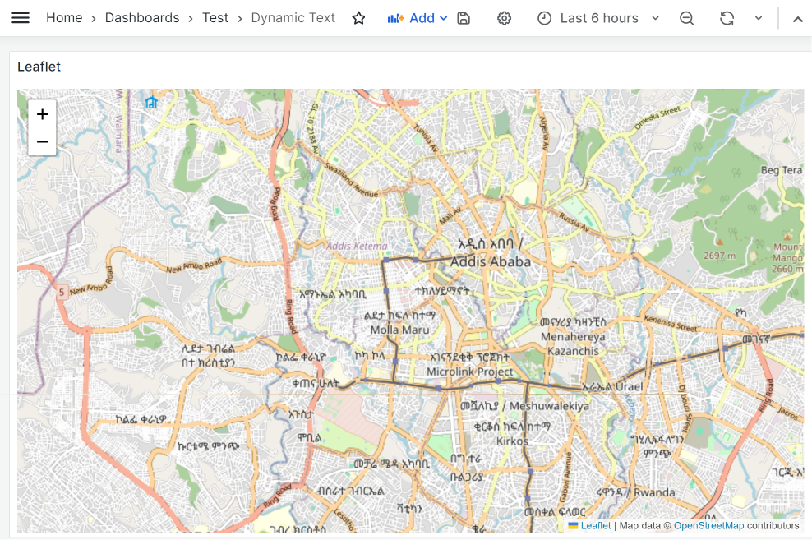Click the Add panel chart icon
812x540 pixels.
[395, 17]
